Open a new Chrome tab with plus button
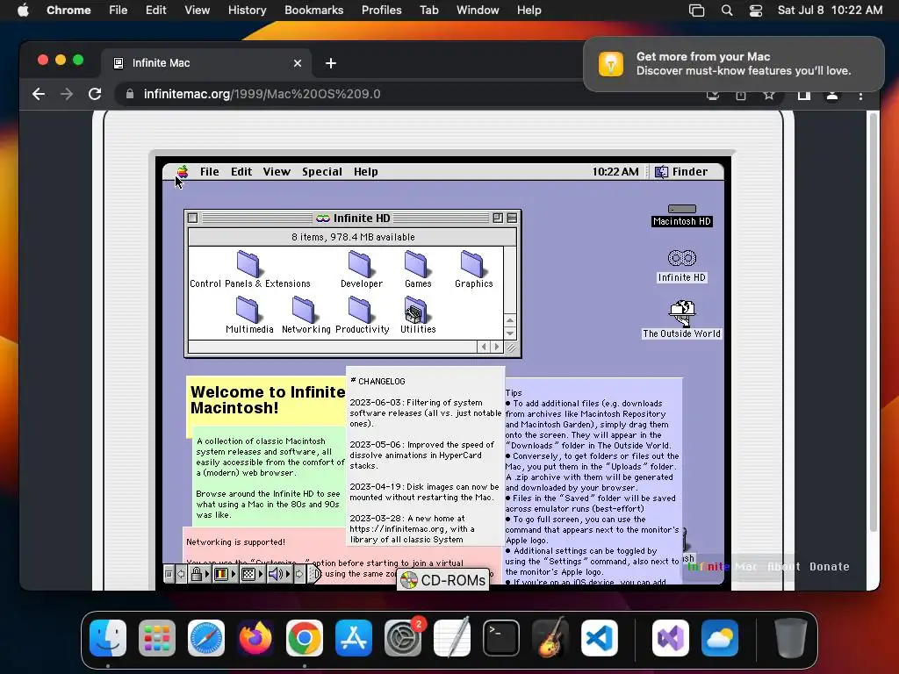The height and width of the screenshot is (674, 899). [331, 63]
